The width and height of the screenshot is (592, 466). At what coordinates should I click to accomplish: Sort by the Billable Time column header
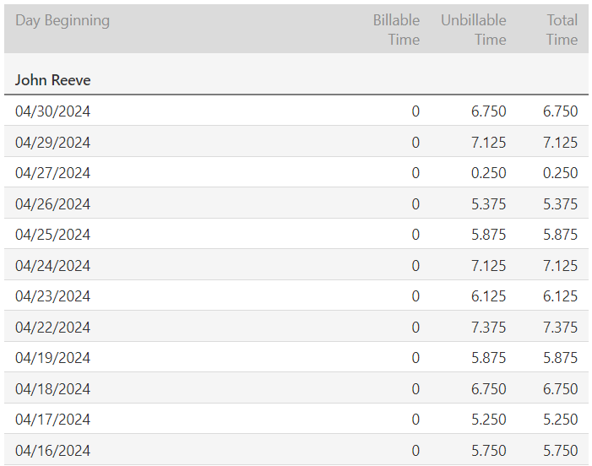396,30
